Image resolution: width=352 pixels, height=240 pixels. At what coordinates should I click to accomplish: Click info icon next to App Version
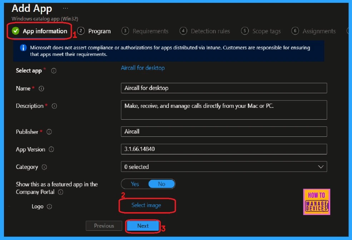tap(51, 149)
